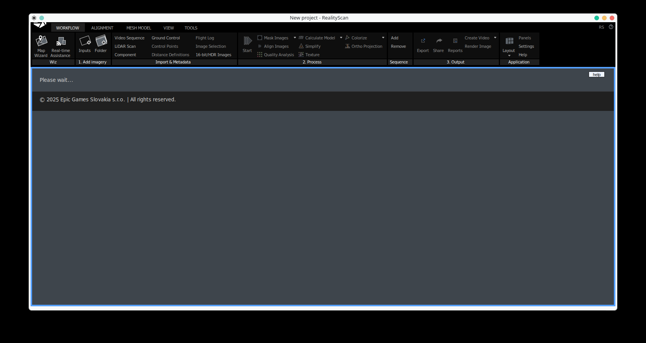This screenshot has height=343, width=646.
Task: Click Create Video
Action: click(477, 38)
